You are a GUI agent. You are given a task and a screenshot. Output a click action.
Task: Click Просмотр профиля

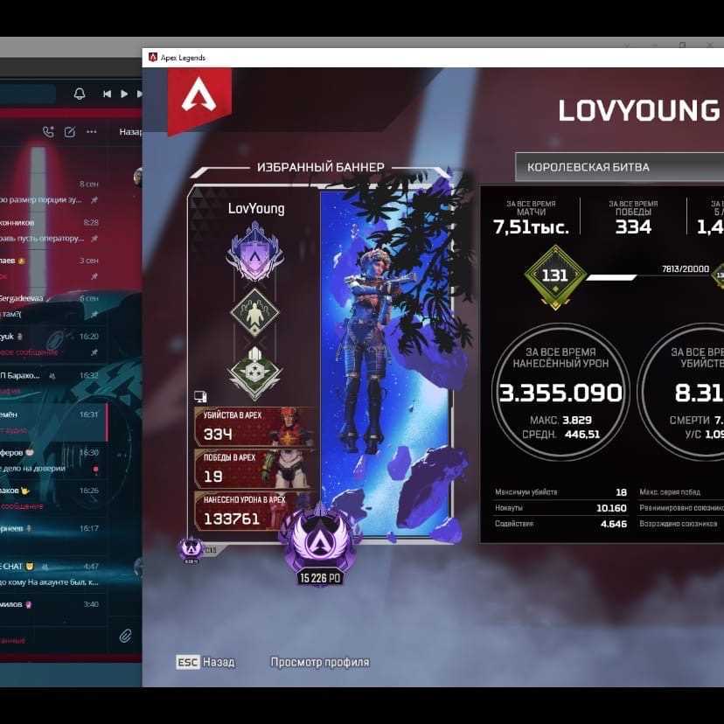pos(320,662)
